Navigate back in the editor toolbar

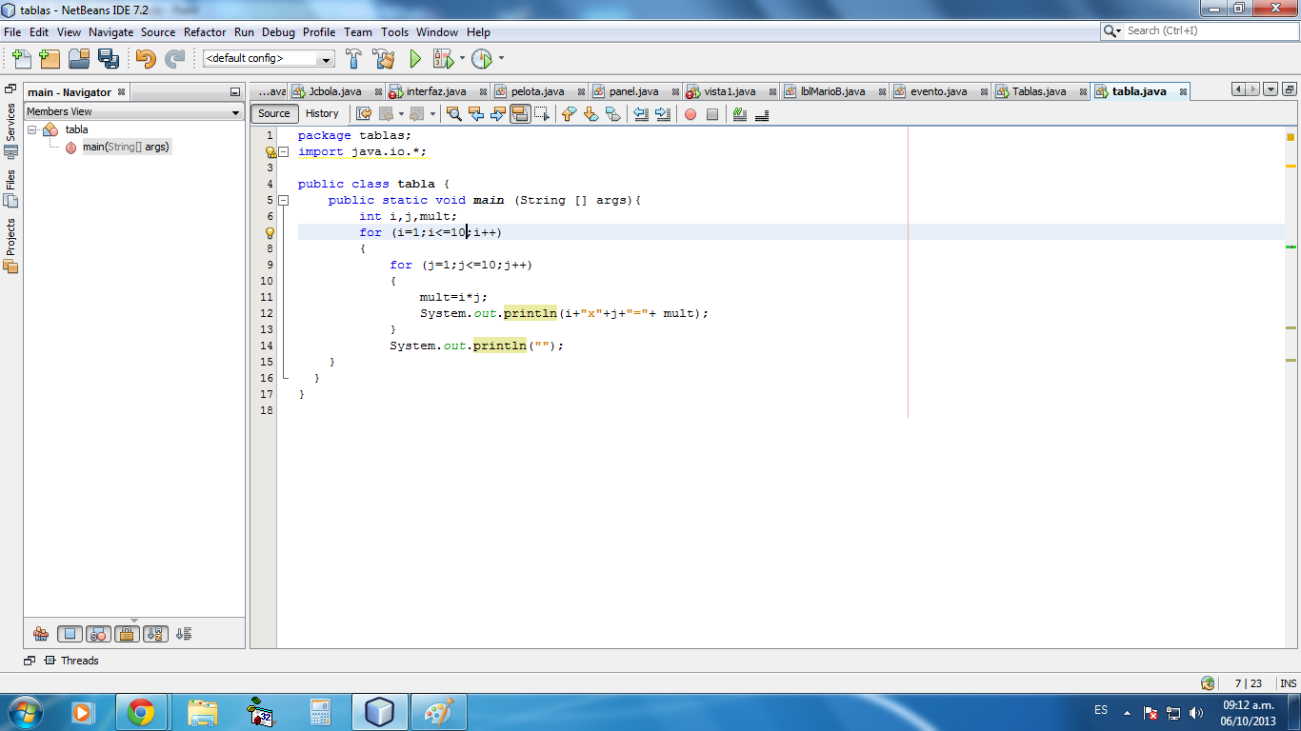(x=389, y=113)
